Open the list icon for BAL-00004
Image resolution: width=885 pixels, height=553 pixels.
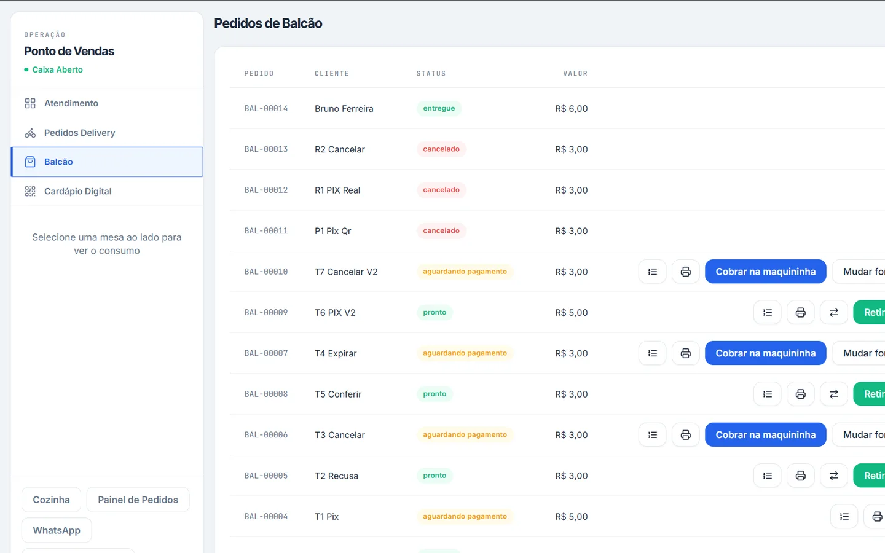(844, 517)
